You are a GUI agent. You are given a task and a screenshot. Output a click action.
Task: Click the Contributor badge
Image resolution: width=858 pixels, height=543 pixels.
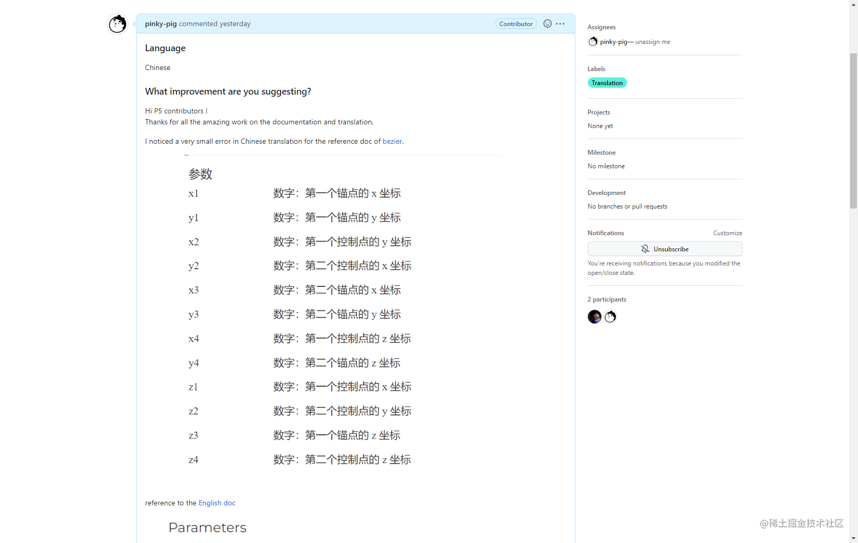[516, 24]
